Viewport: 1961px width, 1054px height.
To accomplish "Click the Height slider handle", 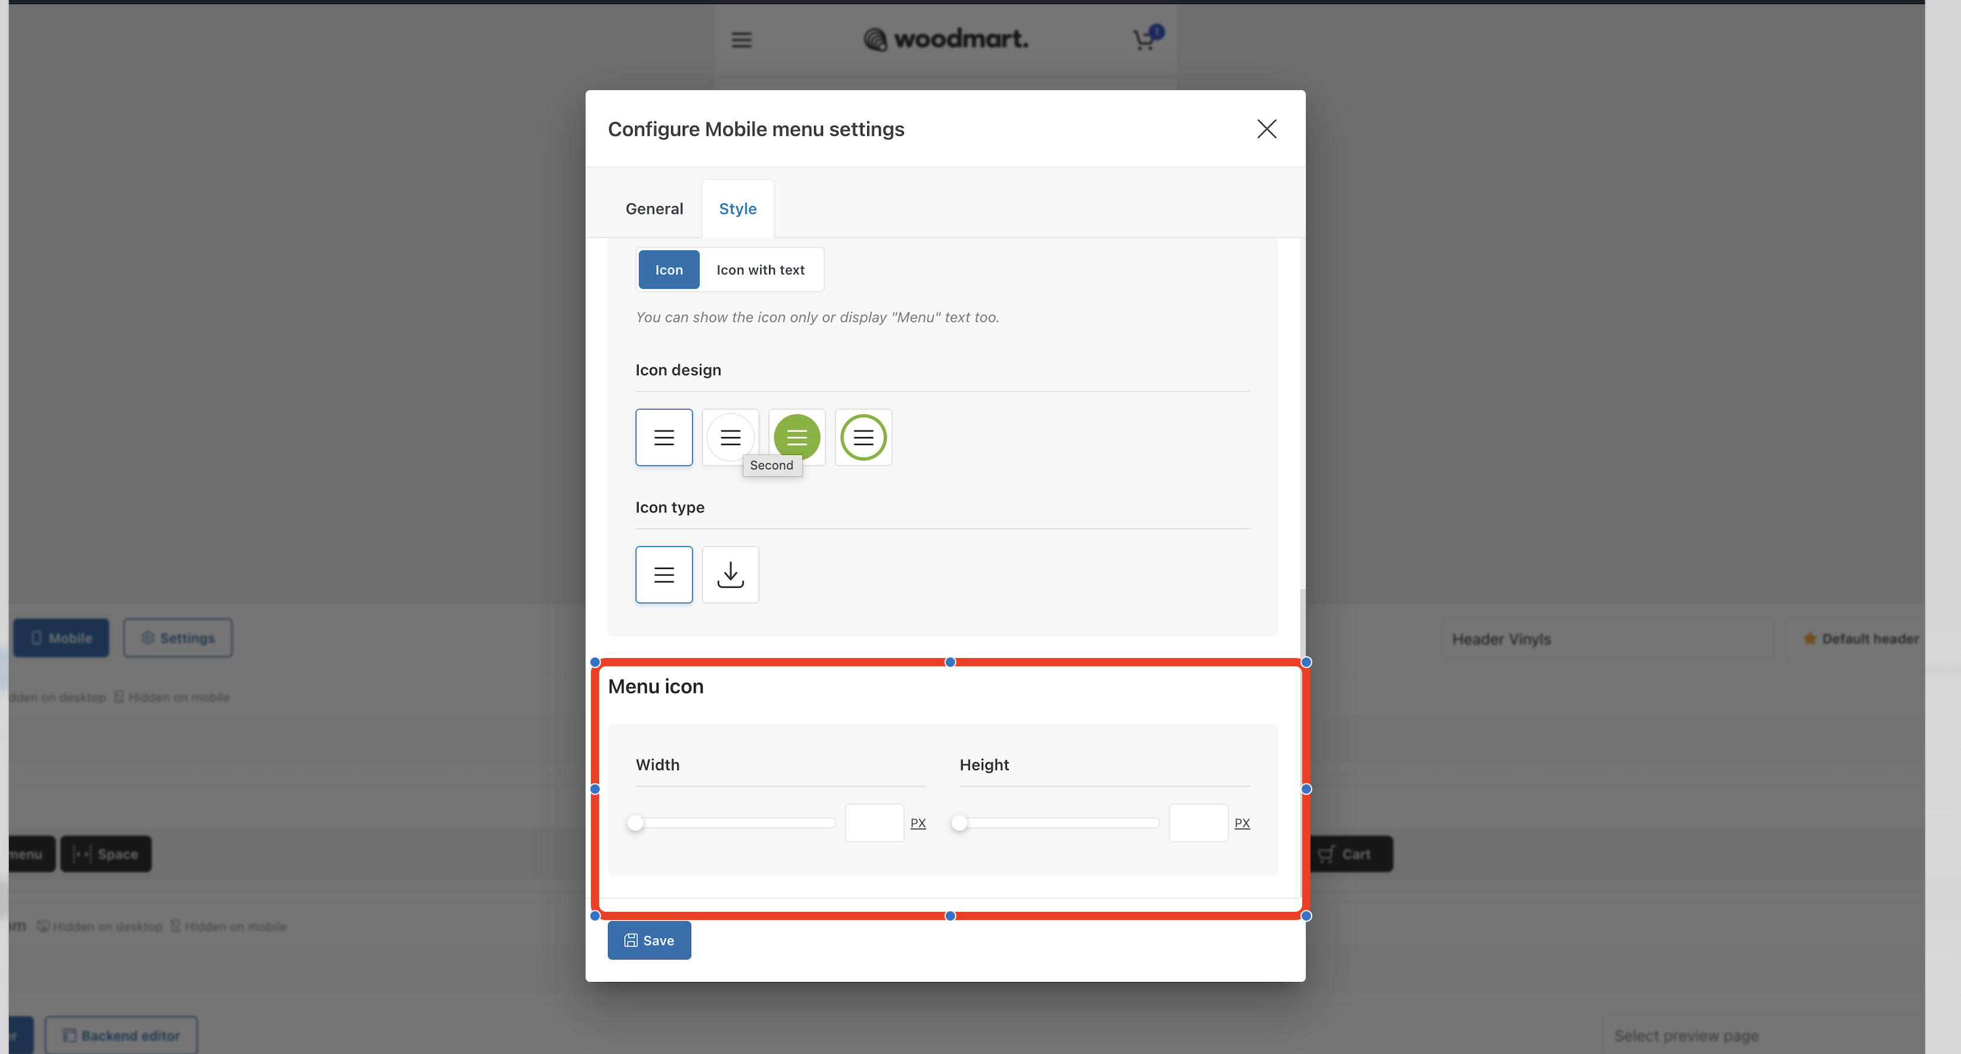I will 959,823.
